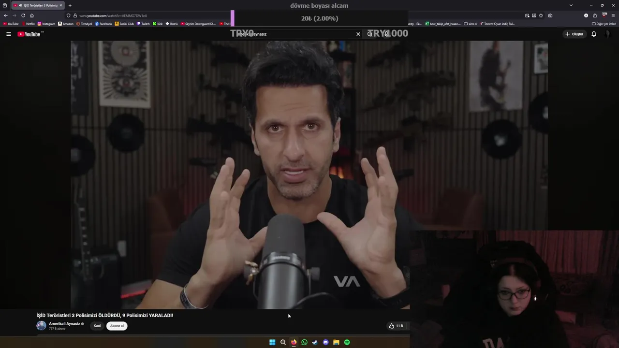Click the Abone ol subscribe button

(x=117, y=326)
